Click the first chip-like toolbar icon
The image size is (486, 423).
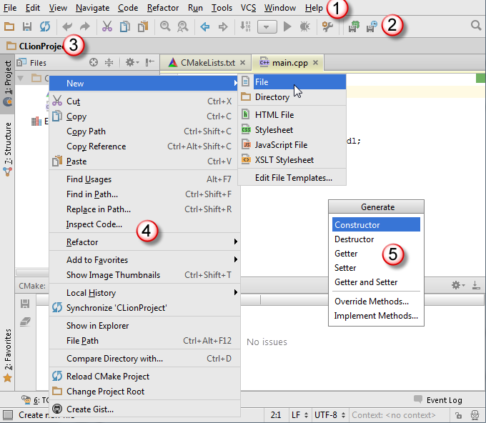354,26
